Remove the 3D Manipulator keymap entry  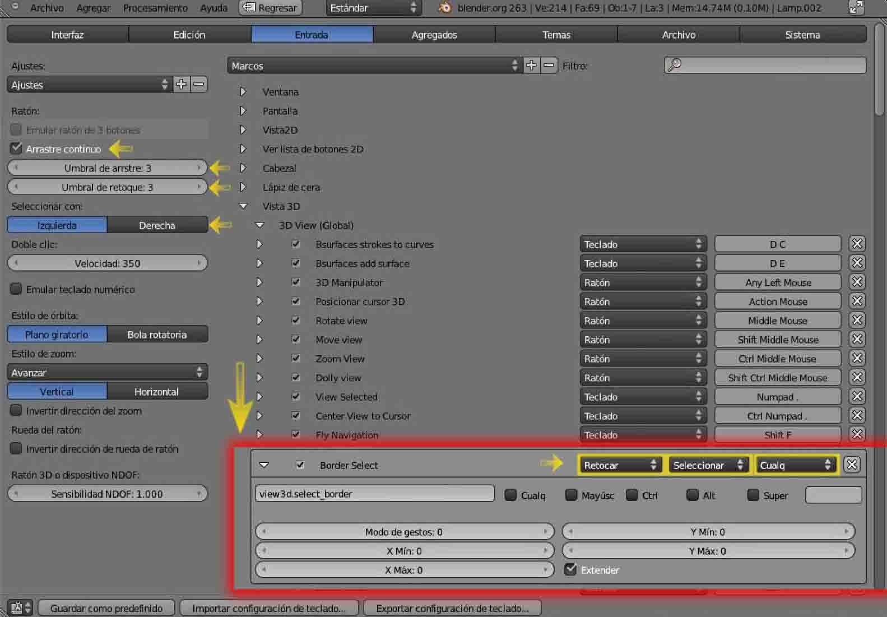(x=857, y=282)
